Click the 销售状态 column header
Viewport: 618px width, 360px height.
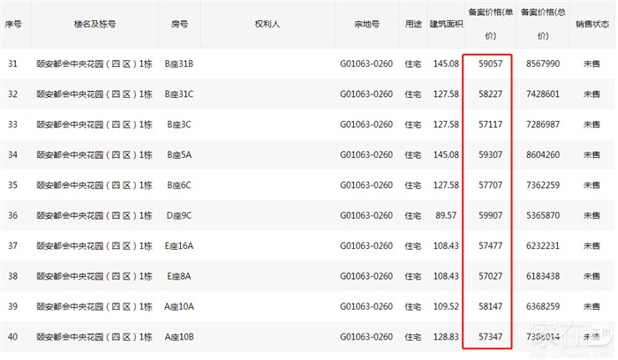(591, 26)
